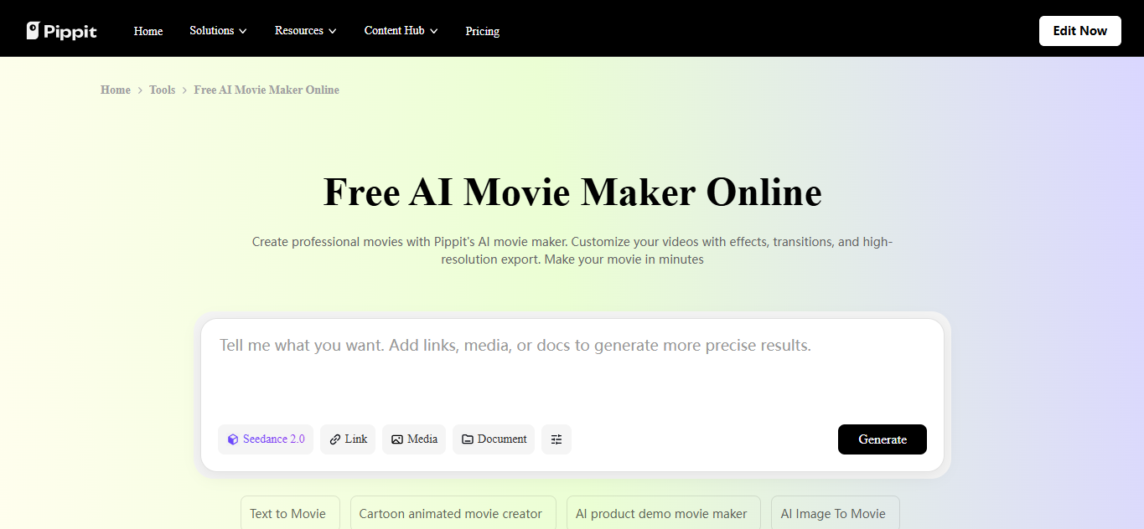This screenshot has height=529, width=1144.
Task: Choose AI product demo movie maker suggestion
Action: tap(664, 513)
